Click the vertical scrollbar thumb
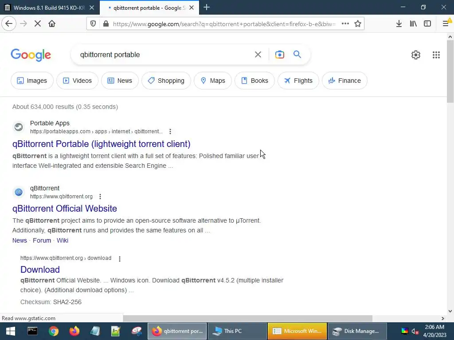 click(x=450, y=71)
